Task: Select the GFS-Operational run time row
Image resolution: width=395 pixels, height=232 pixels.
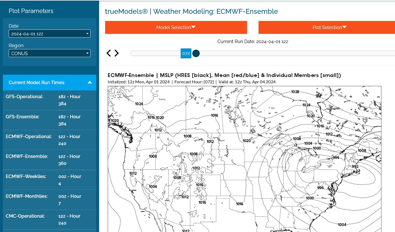Action: [49, 100]
